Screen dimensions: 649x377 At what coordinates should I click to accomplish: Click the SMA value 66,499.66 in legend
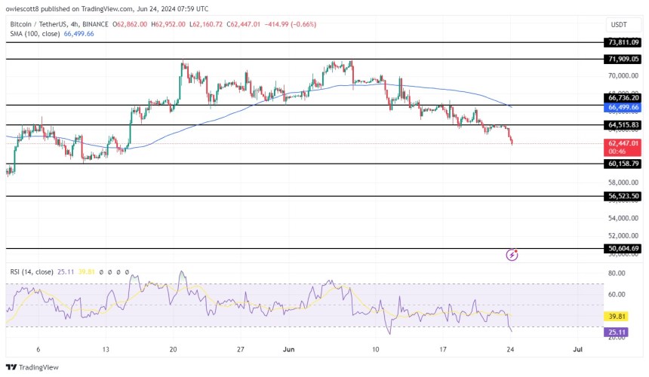coord(78,34)
